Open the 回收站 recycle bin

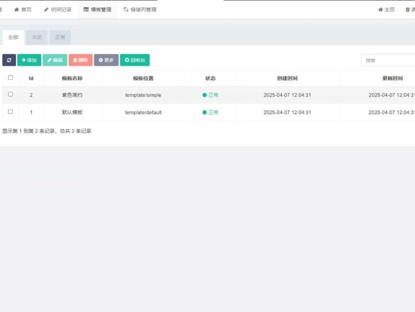click(134, 60)
